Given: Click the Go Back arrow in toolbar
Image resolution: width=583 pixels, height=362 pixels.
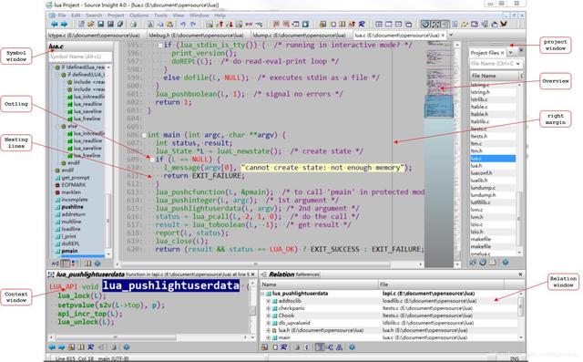Looking at the screenshot, I should point(55,25).
